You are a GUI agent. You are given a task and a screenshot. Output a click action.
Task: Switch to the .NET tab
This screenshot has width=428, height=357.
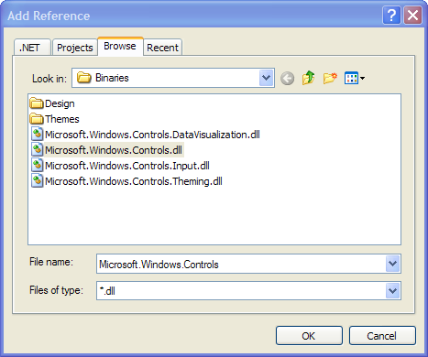[x=32, y=48]
